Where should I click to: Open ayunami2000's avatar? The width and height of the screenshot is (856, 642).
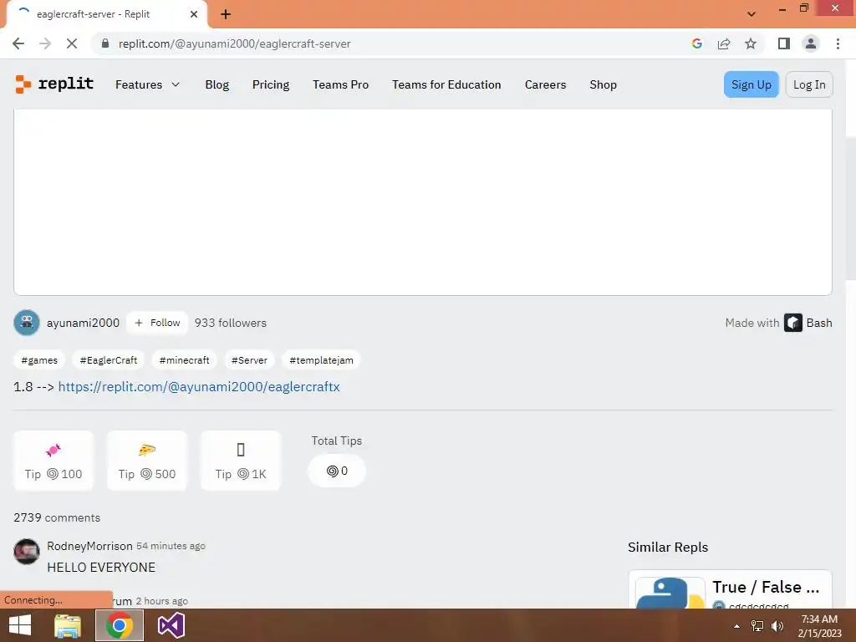pos(27,323)
